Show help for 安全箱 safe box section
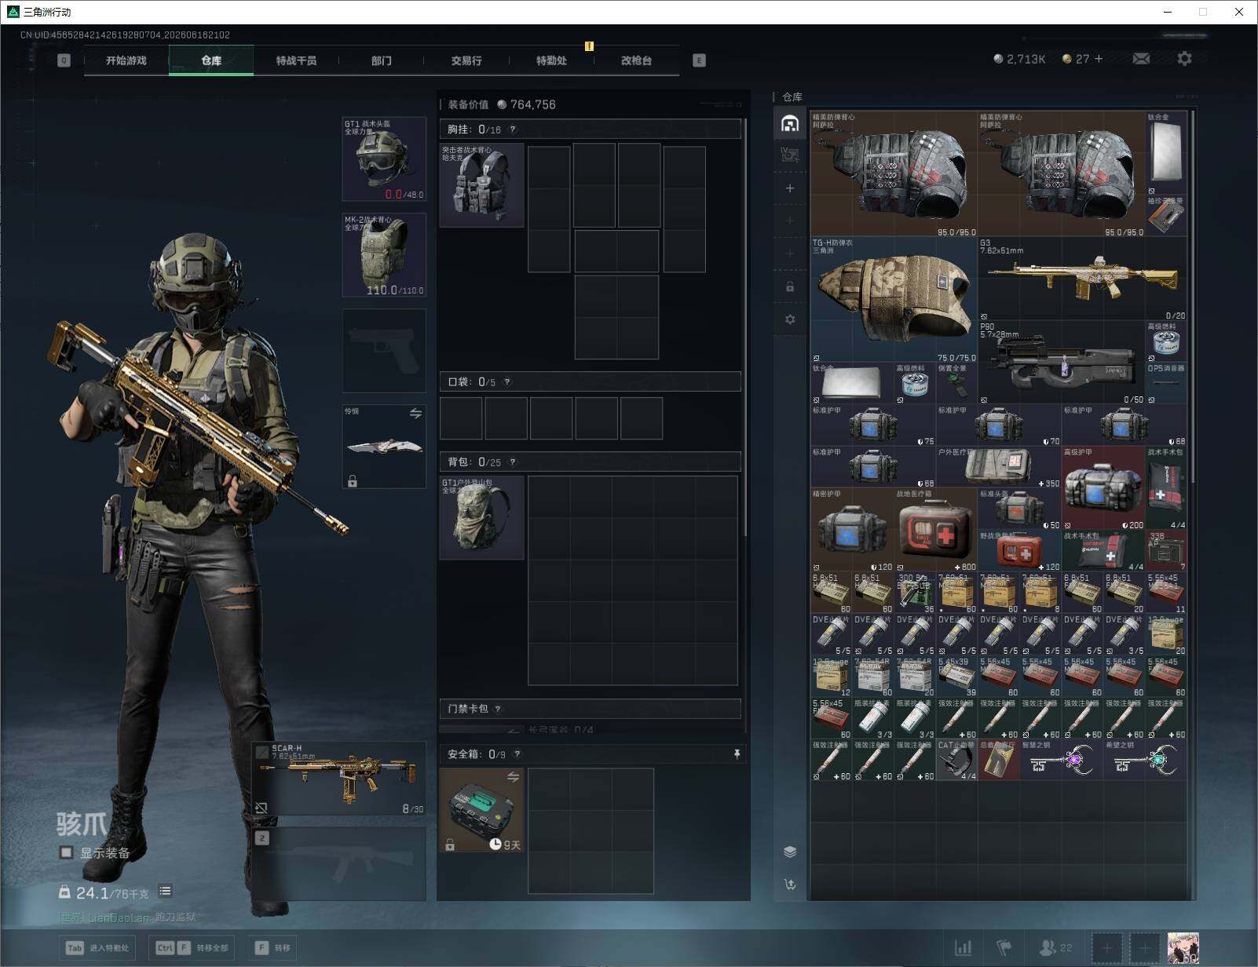1258x967 pixels. 517,754
